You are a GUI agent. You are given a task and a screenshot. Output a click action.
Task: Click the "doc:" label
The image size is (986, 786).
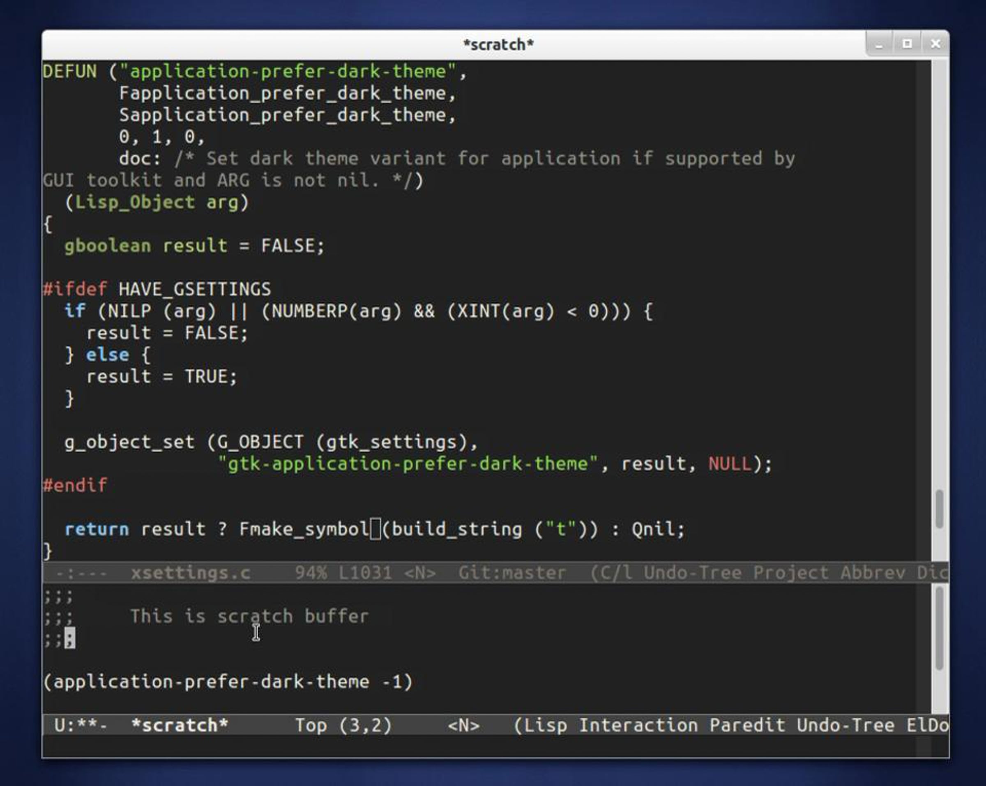[141, 158]
